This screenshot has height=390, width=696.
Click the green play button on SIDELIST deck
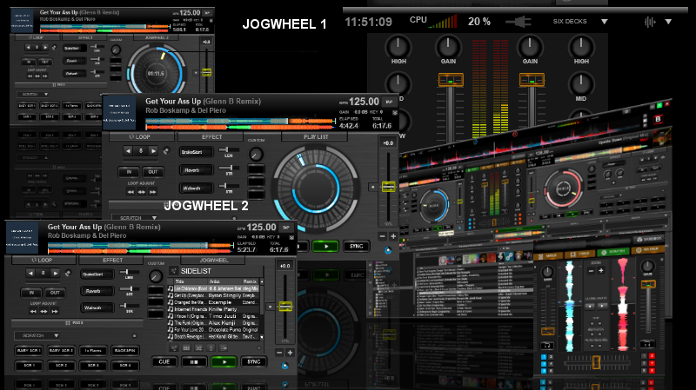coord(224,361)
